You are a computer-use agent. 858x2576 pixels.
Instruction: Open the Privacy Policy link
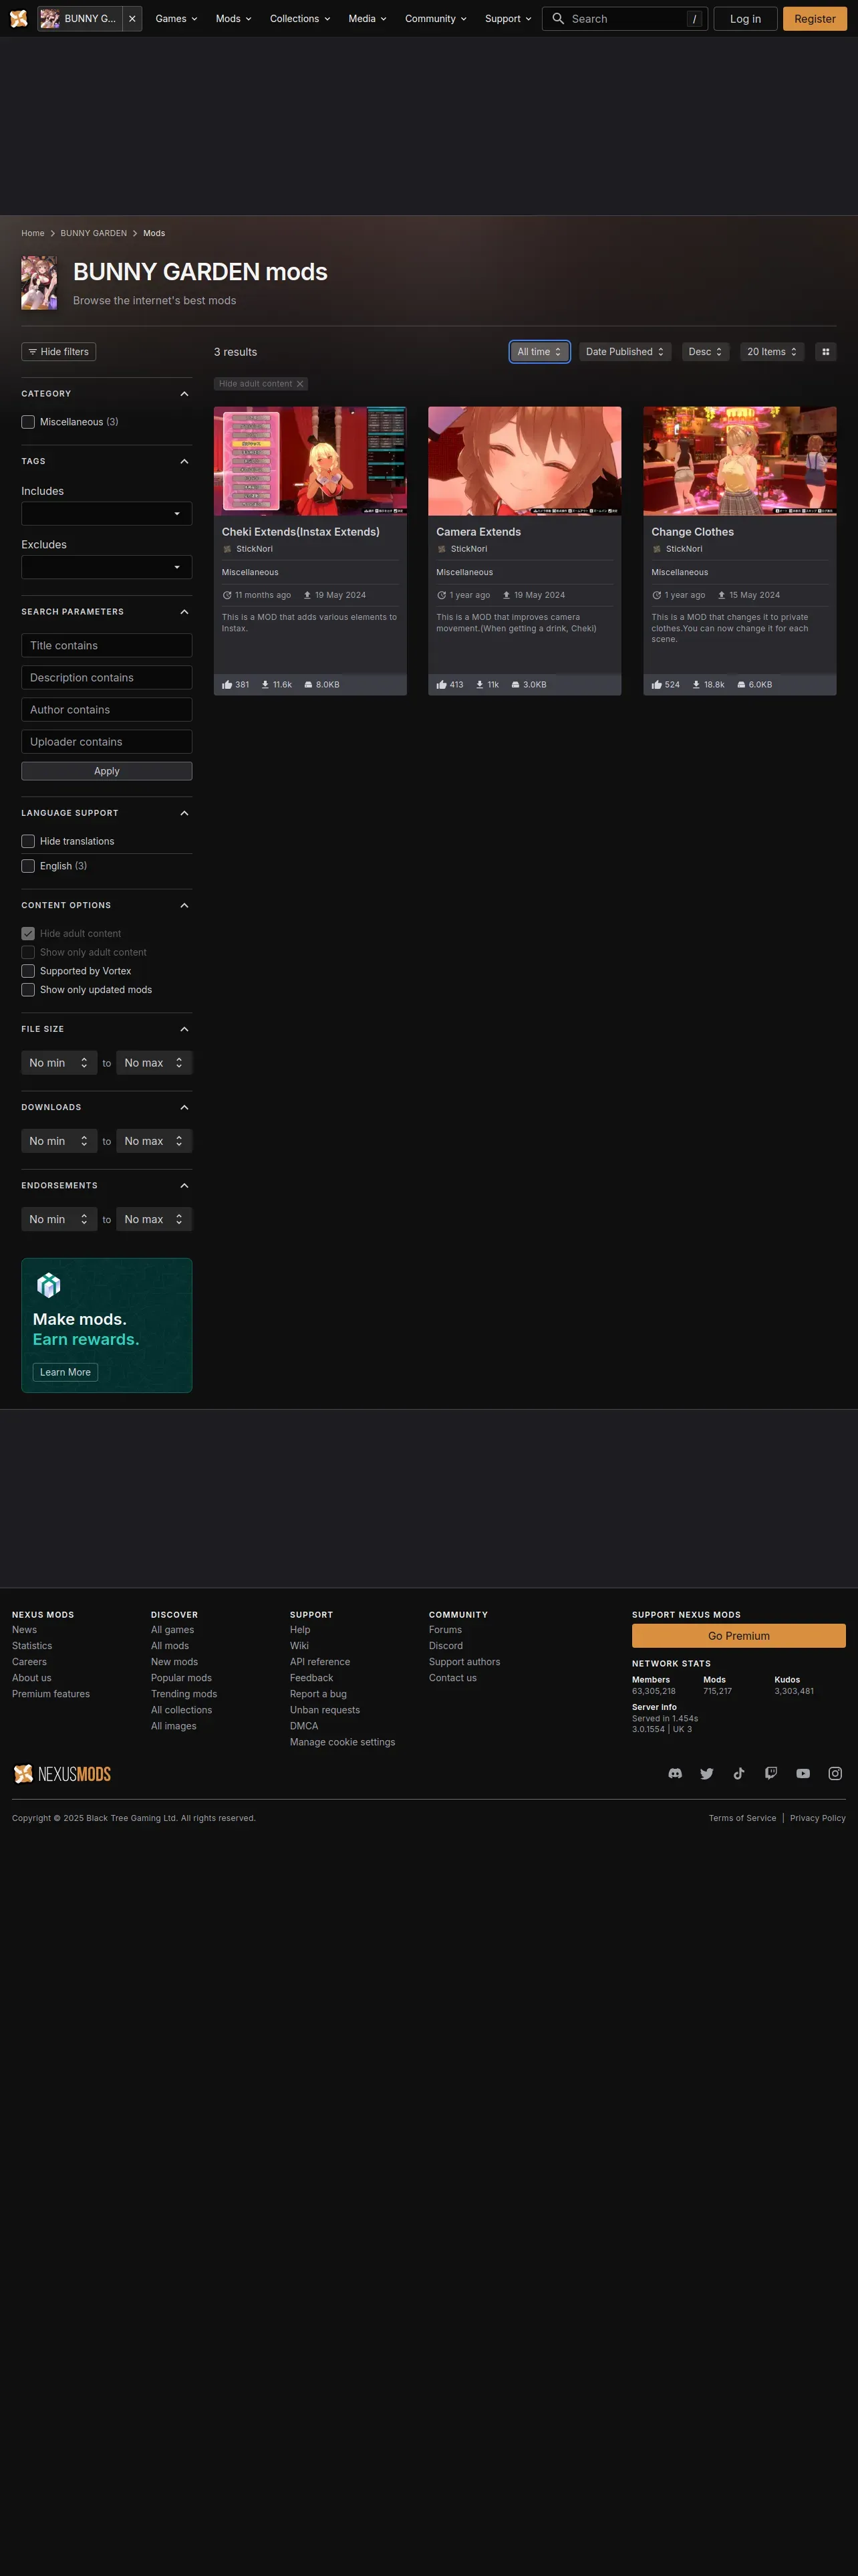(818, 1818)
